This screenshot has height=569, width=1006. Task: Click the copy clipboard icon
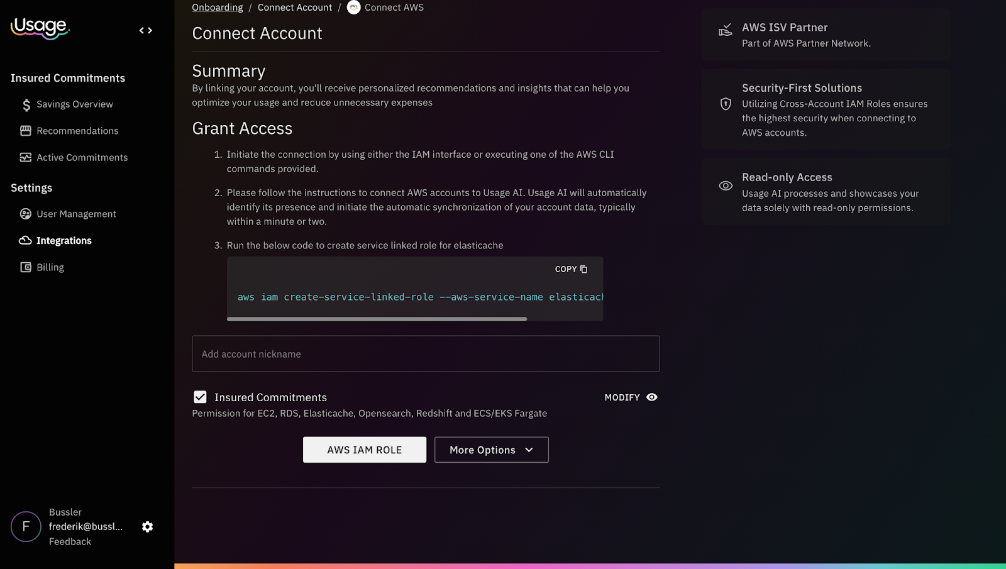(x=583, y=269)
